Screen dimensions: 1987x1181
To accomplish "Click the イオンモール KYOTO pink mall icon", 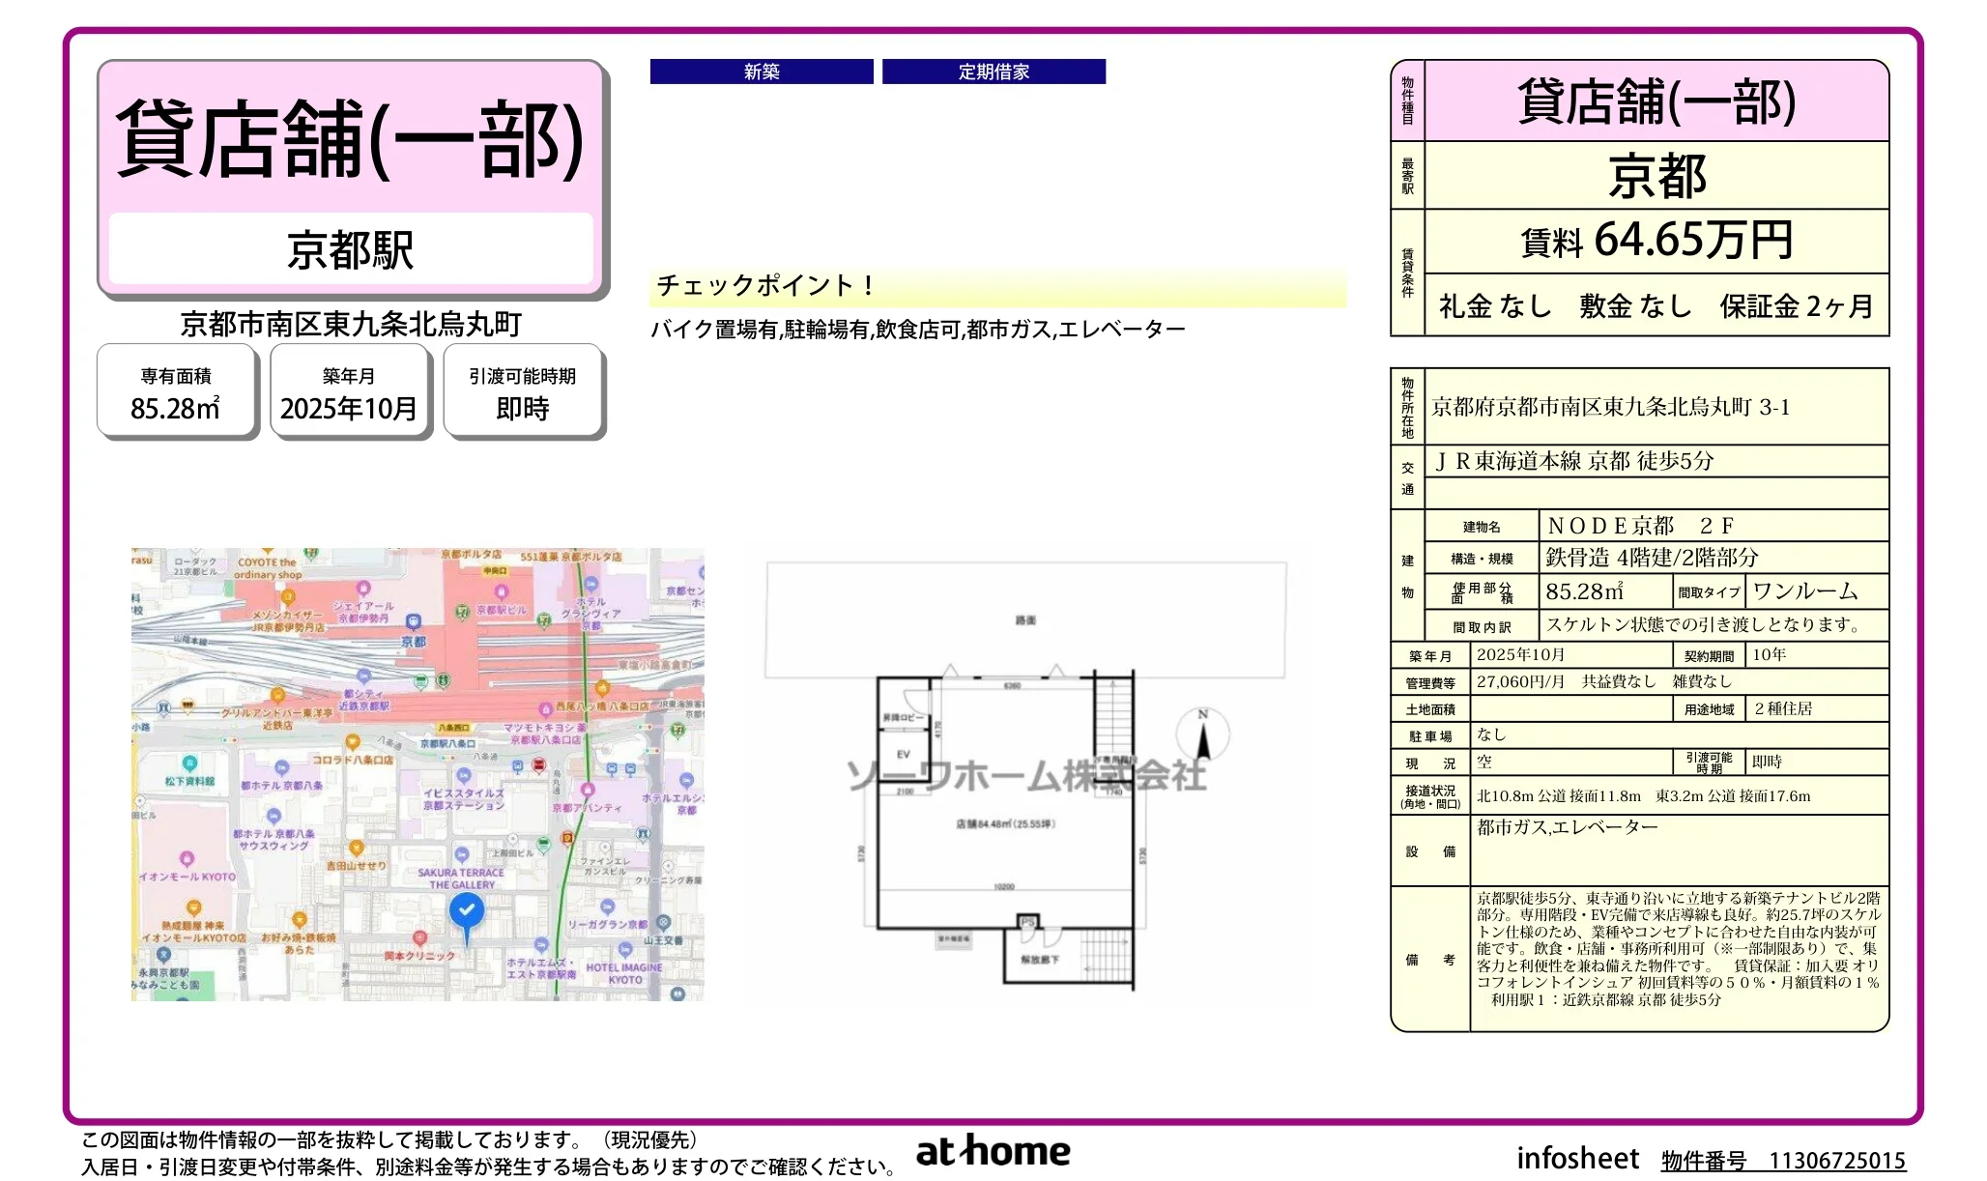I will pyautogui.click(x=186, y=858).
